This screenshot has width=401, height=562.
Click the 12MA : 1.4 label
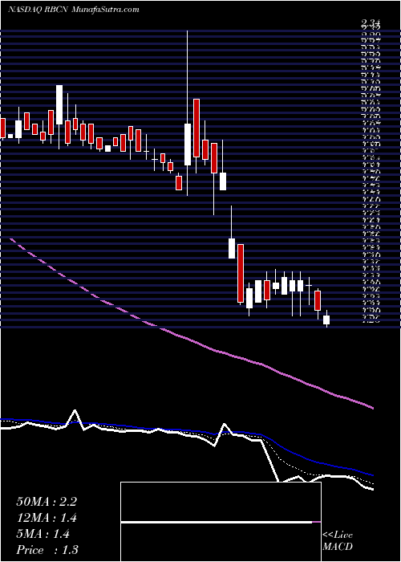tap(47, 518)
